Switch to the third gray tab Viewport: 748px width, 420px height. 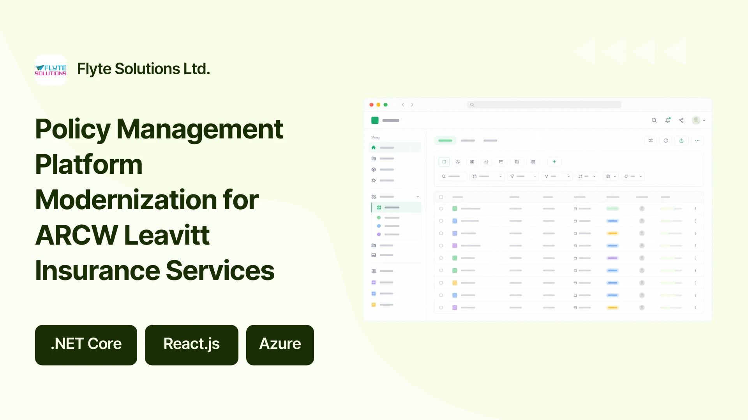[490, 140]
